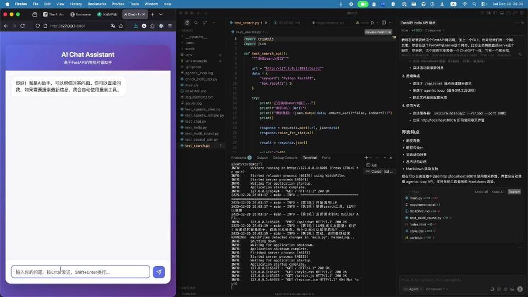The width and height of the screenshot is (528, 297).
Task: Focus the chat question input box
Action: coord(80,272)
